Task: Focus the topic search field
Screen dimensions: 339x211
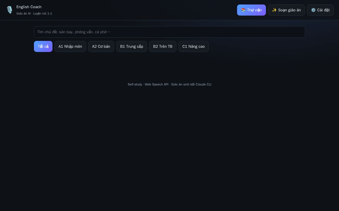Action: (169, 32)
